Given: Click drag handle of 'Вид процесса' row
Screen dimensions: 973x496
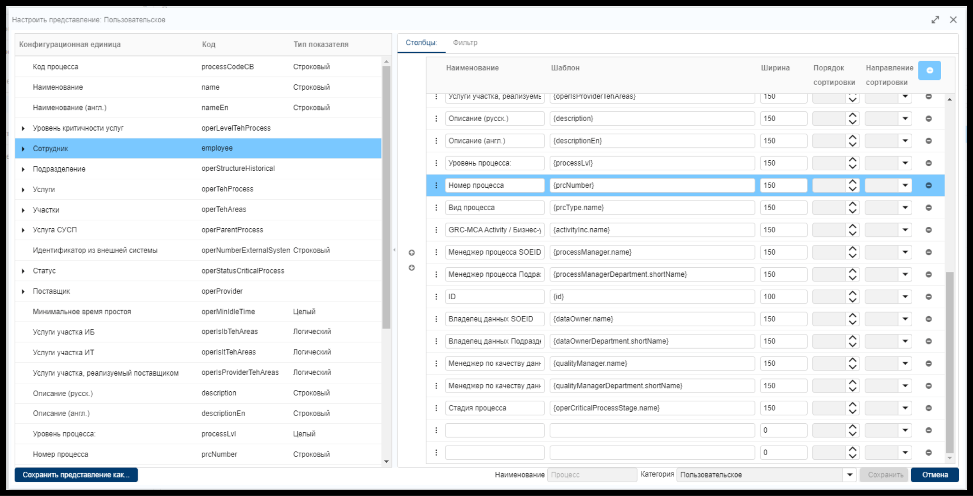Looking at the screenshot, I should 436,208.
